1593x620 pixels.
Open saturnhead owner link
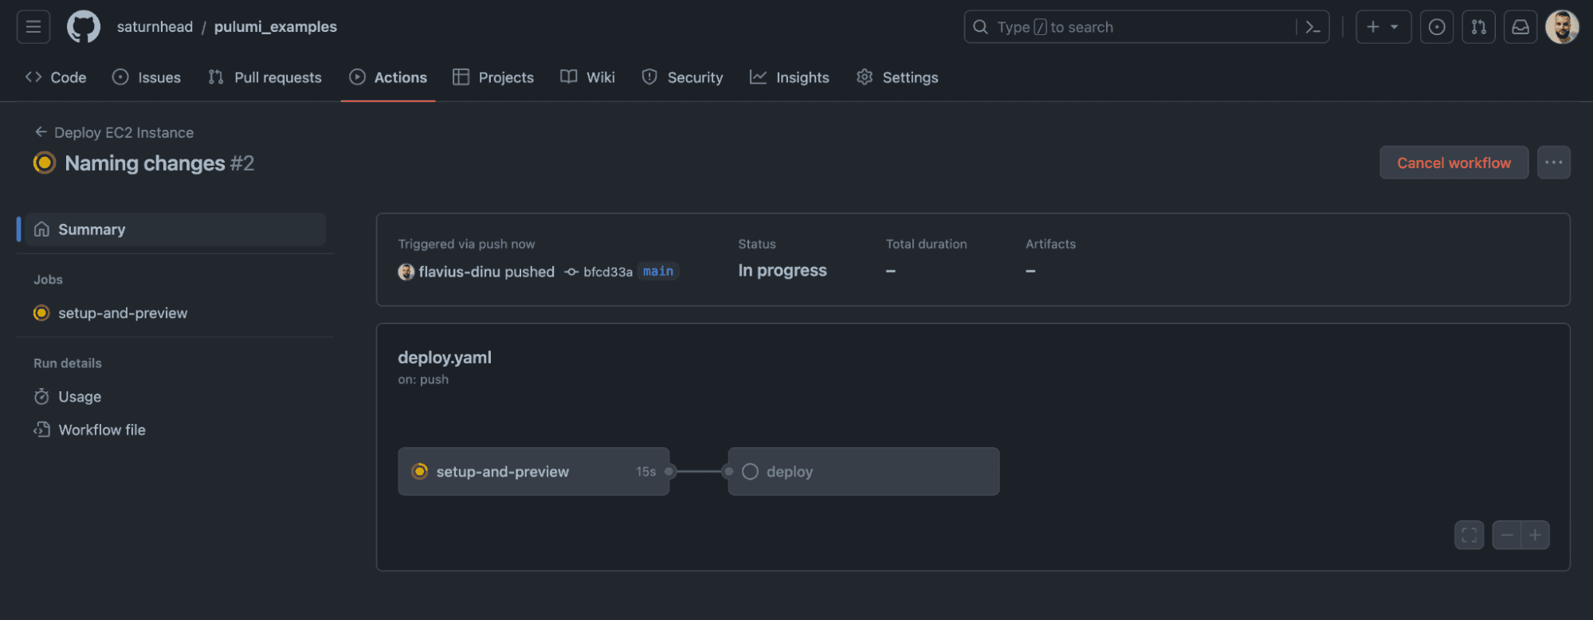(x=155, y=27)
